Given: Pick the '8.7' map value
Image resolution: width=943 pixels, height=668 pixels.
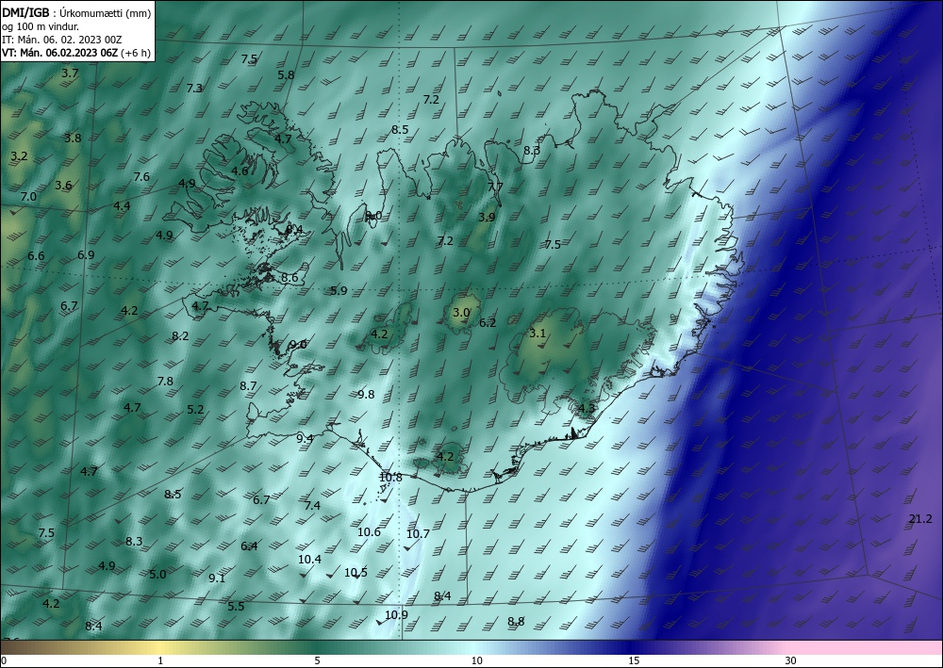Looking at the screenshot, I should 248,385.
